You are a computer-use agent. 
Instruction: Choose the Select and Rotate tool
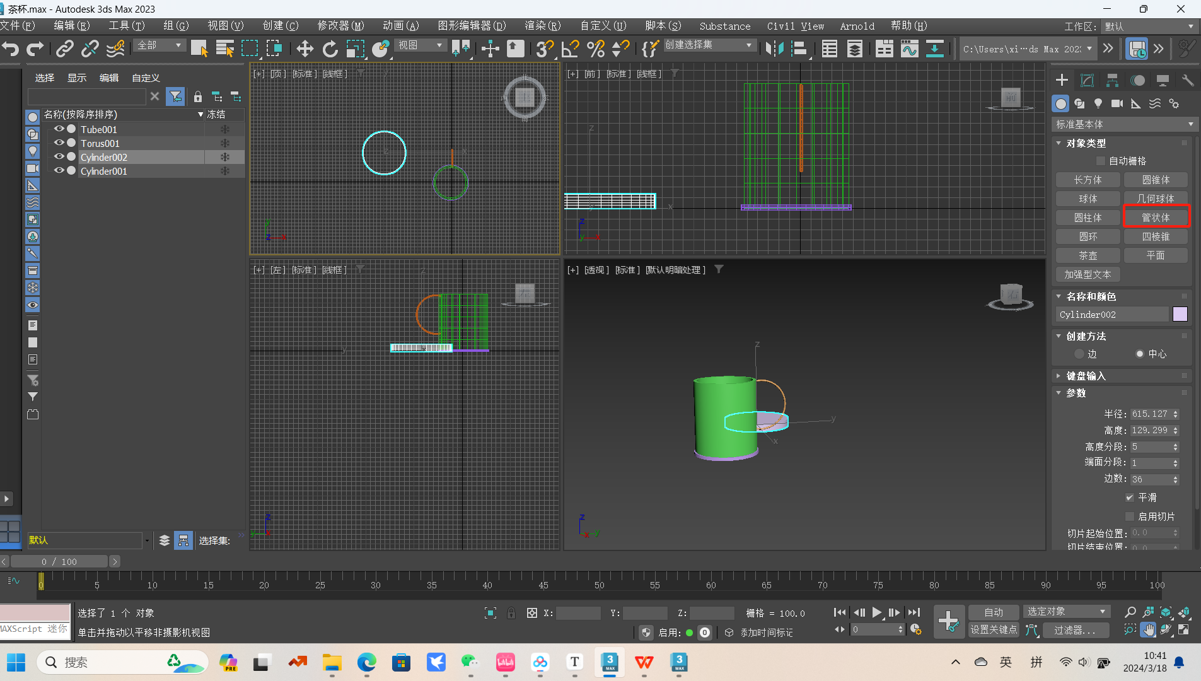pos(330,49)
